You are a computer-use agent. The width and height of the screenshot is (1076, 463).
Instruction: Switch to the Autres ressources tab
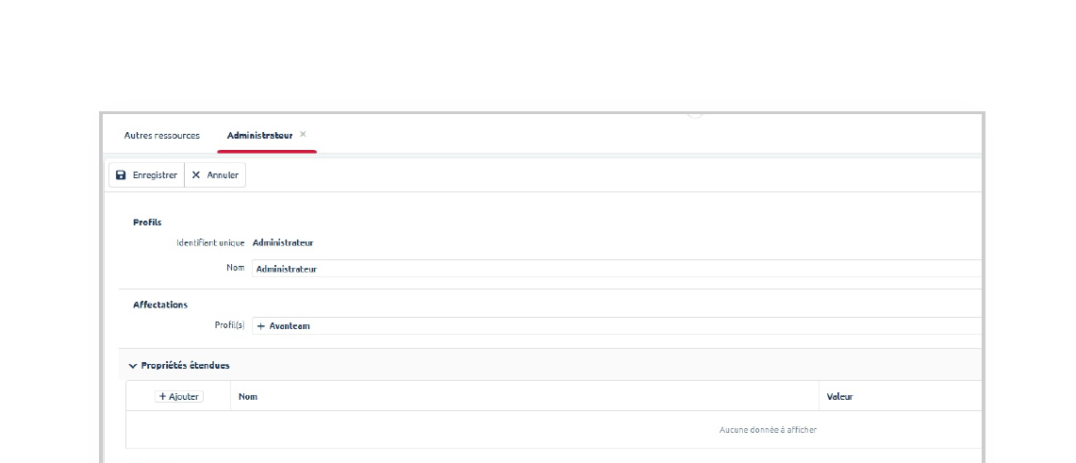(x=162, y=136)
